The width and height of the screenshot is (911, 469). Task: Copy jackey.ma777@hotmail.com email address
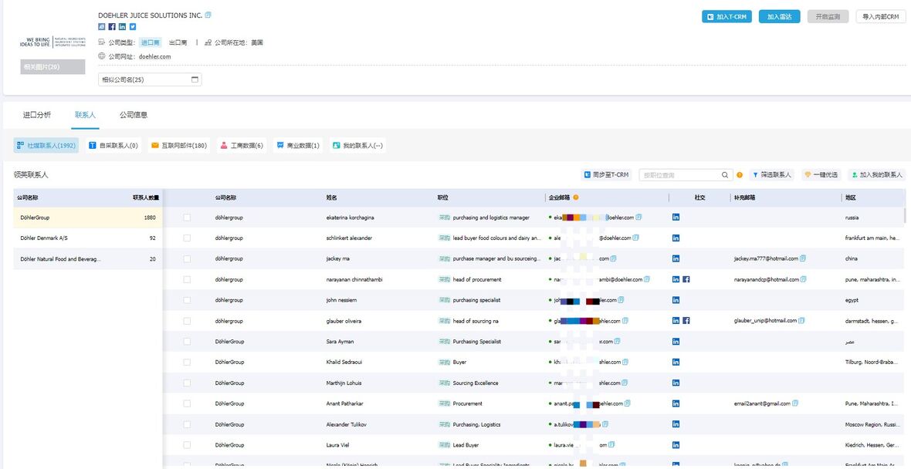802,258
